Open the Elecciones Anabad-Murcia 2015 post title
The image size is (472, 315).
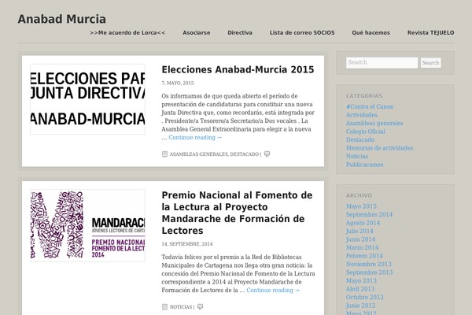pos(238,69)
